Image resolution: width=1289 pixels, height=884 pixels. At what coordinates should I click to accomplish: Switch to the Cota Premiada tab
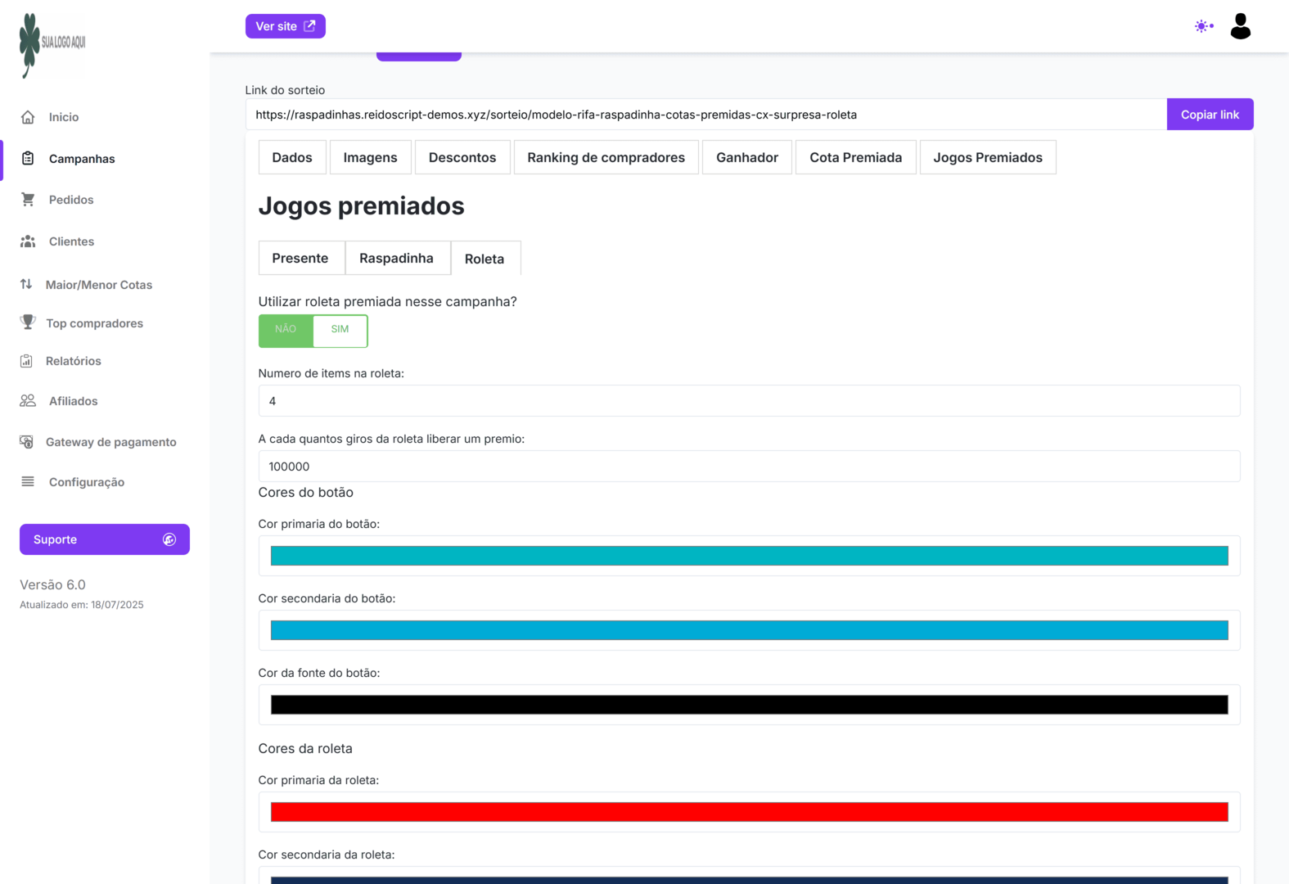[855, 157]
